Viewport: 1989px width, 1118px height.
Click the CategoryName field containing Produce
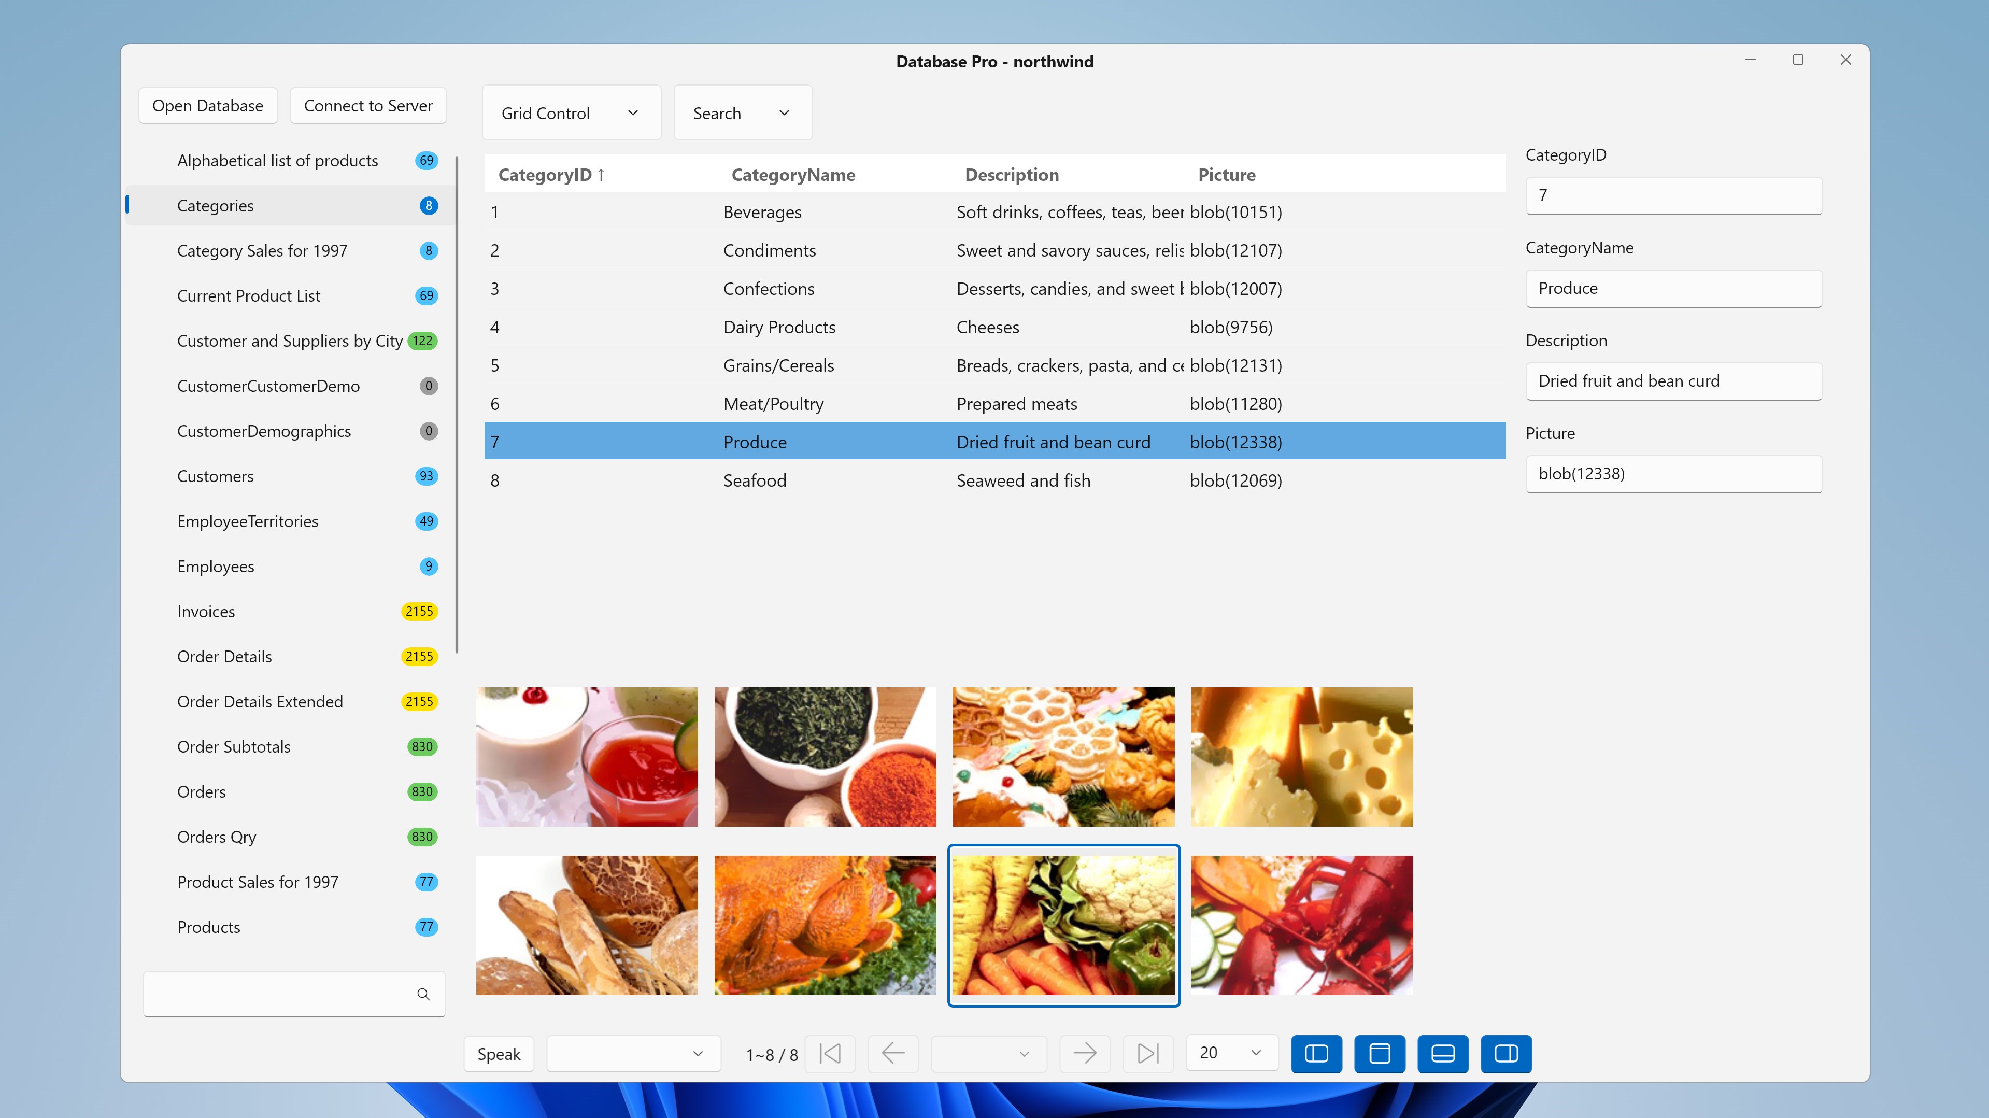[x=1673, y=288]
